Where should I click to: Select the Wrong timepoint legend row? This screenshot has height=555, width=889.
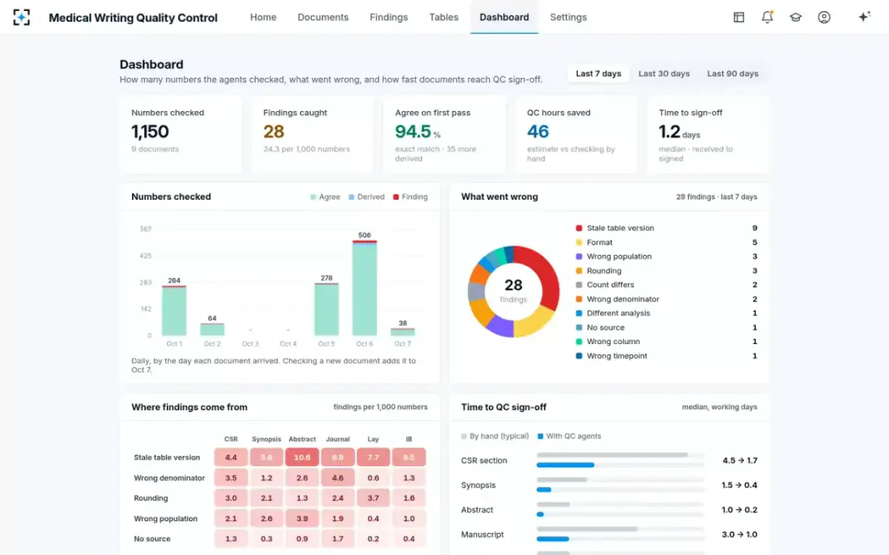click(666, 356)
